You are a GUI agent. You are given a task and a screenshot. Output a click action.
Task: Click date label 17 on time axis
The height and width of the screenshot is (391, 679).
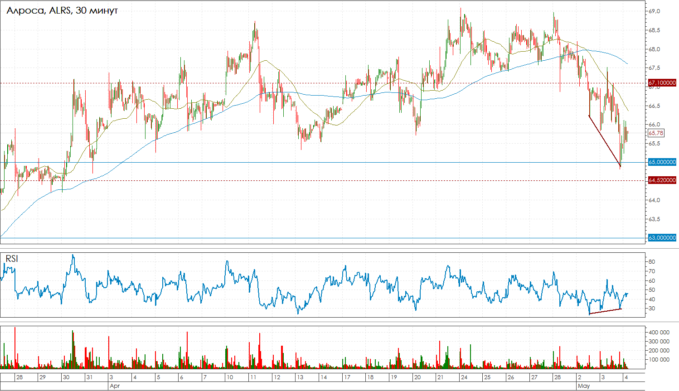click(347, 377)
